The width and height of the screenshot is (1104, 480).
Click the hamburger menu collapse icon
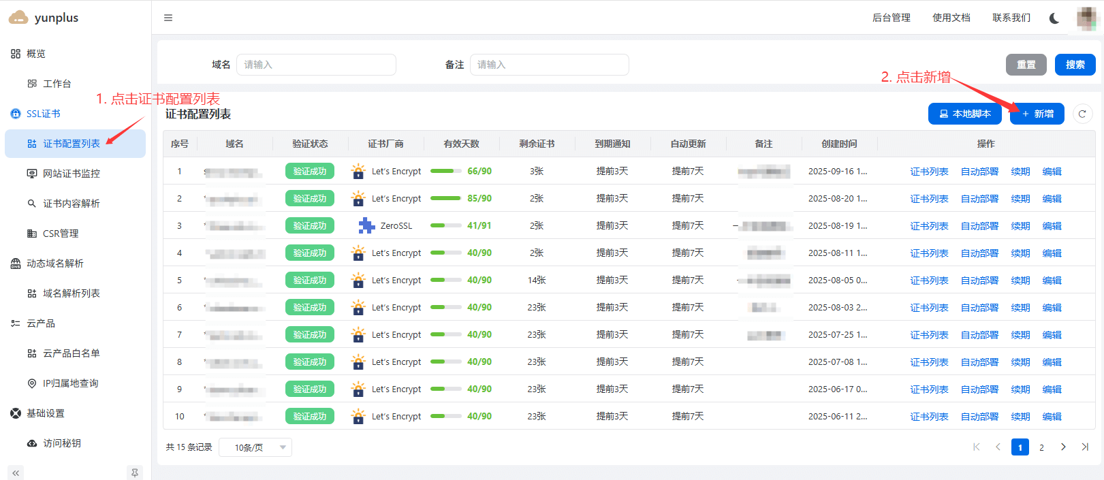pyautogui.click(x=168, y=18)
